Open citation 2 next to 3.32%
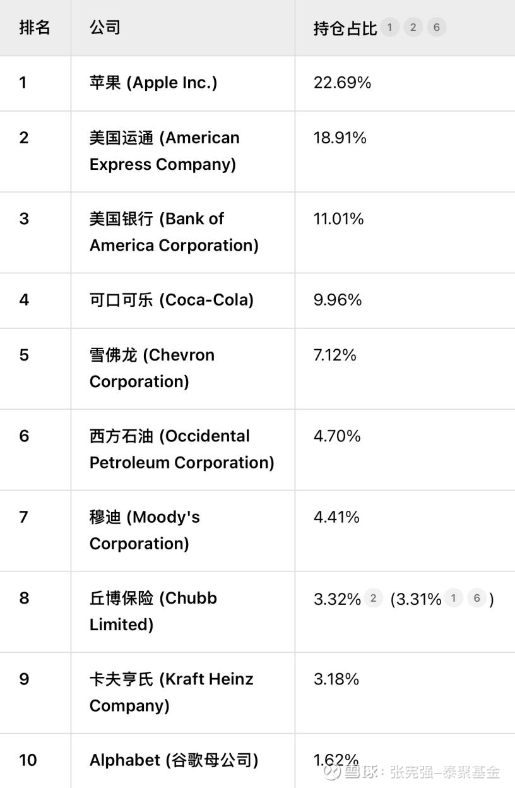 [373, 598]
